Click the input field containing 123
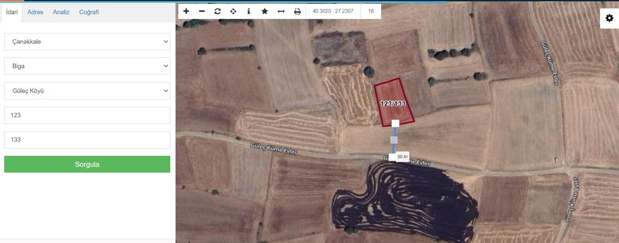 click(87, 115)
